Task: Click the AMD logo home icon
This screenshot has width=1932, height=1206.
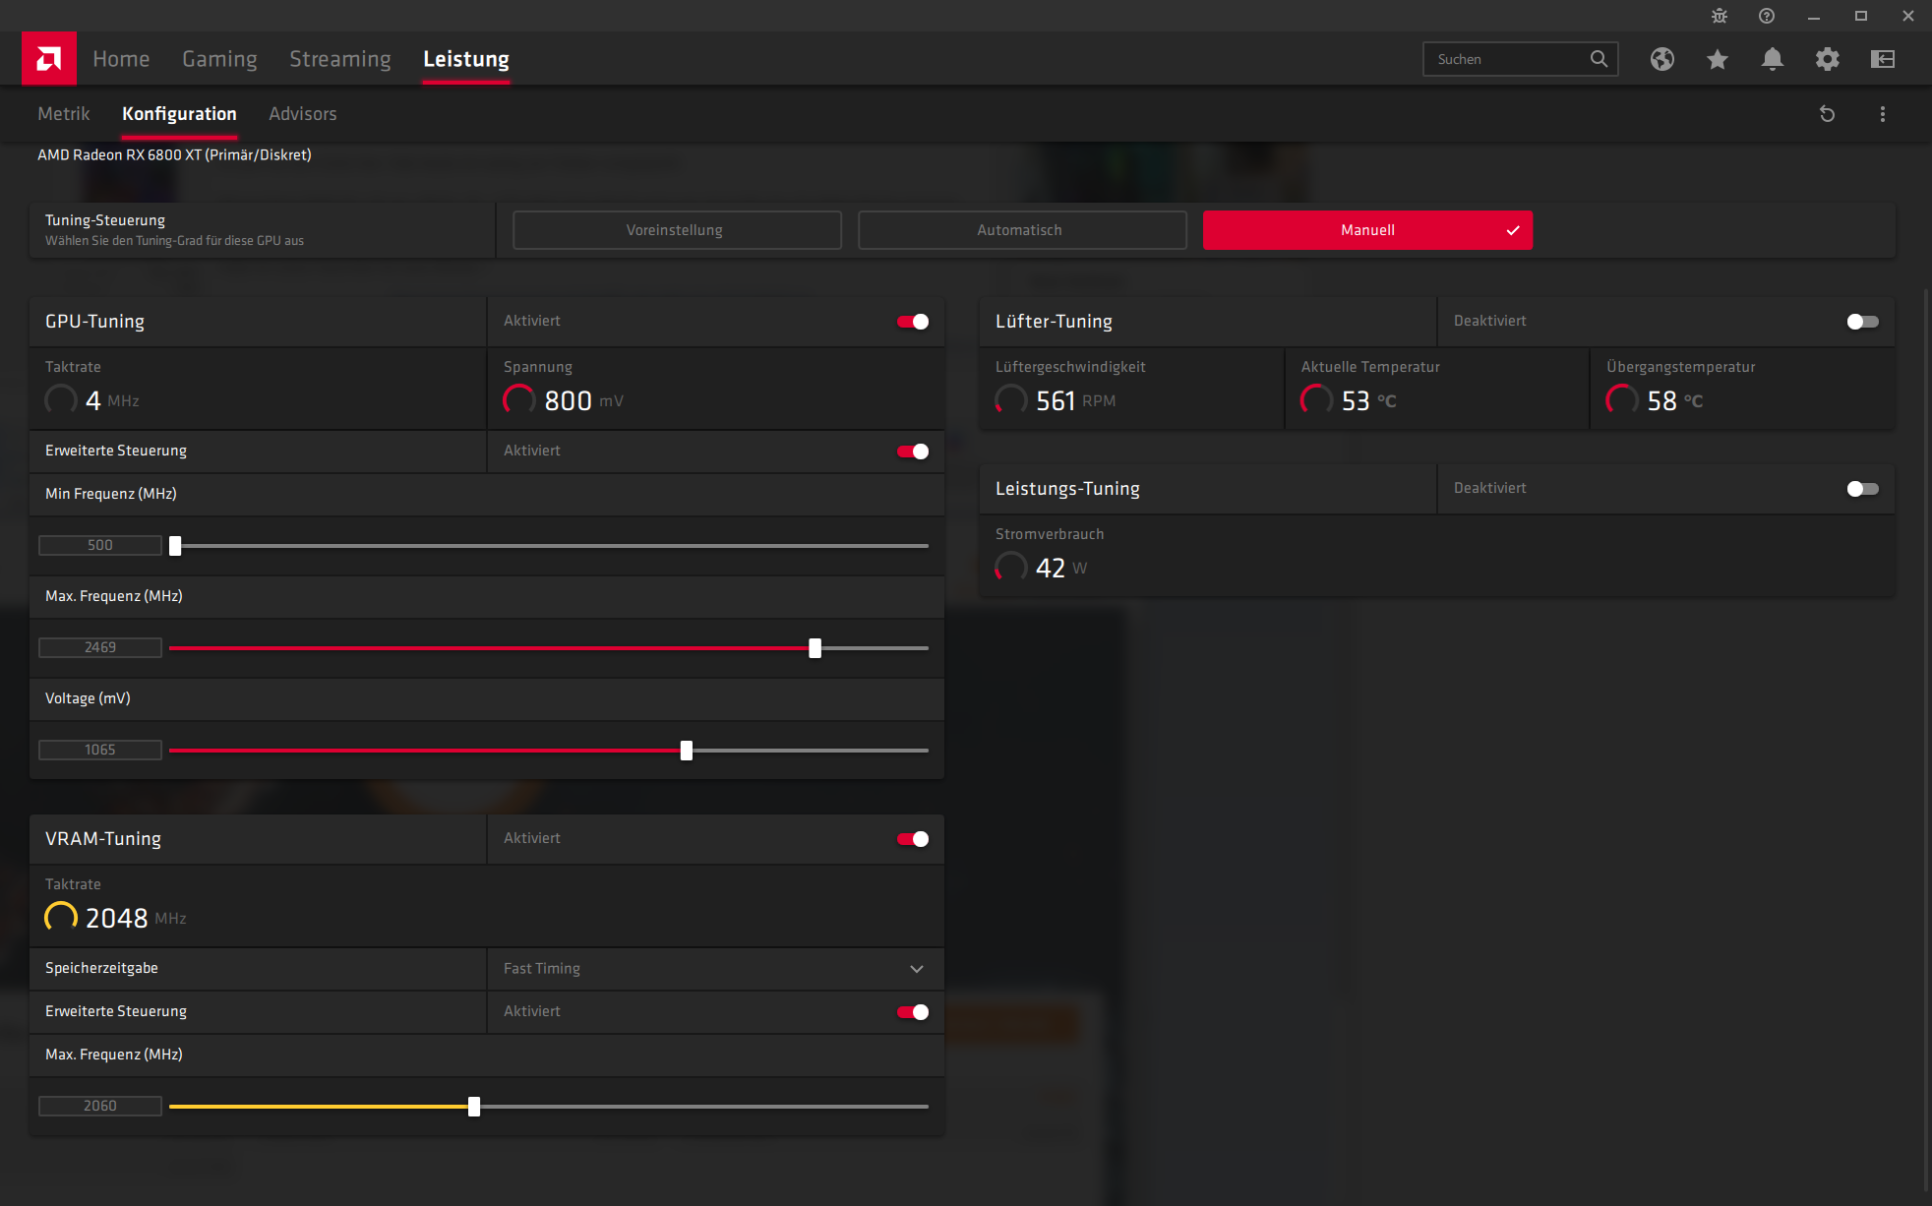Action: click(48, 59)
